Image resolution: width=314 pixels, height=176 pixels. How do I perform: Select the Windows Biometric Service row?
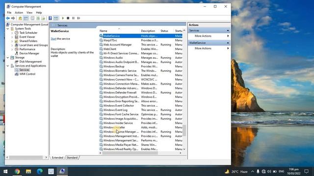point(141,71)
